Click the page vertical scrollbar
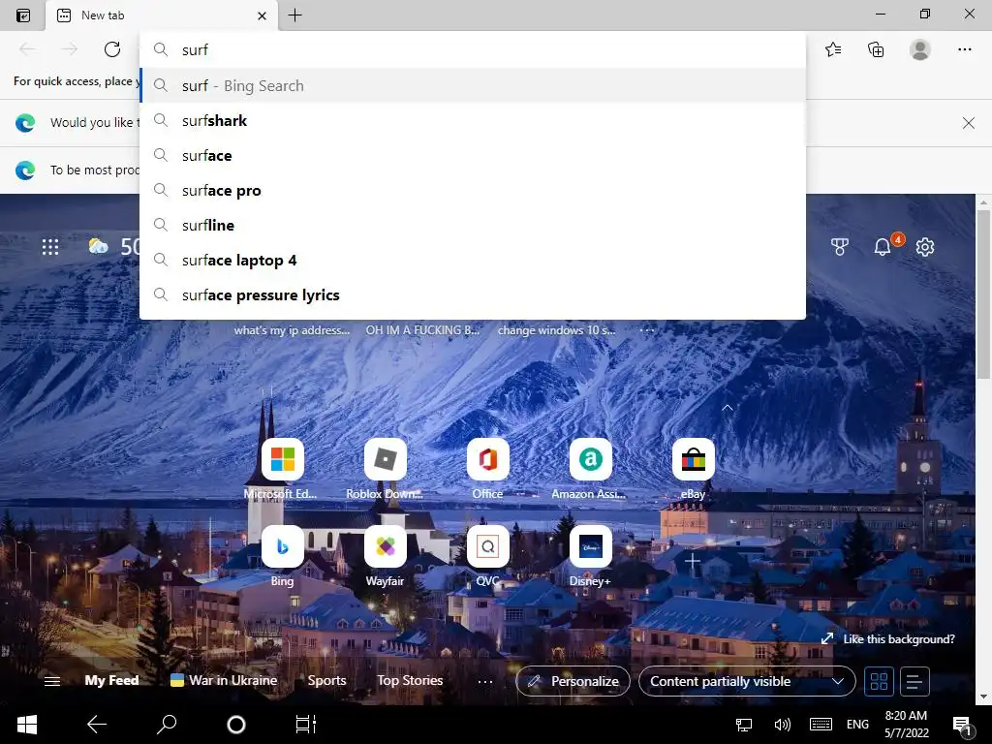The width and height of the screenshot is (992, 744). [982, 294]
